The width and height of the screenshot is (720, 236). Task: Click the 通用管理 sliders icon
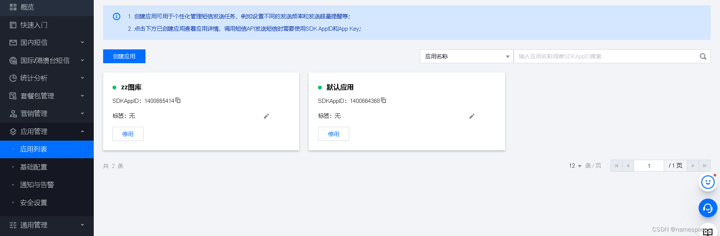click(13, 225)
